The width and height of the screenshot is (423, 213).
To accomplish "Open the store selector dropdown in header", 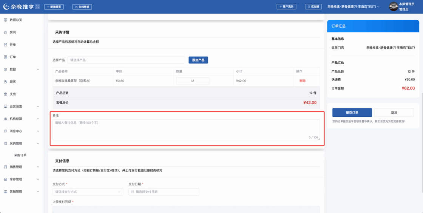I will tap(354, 7).
